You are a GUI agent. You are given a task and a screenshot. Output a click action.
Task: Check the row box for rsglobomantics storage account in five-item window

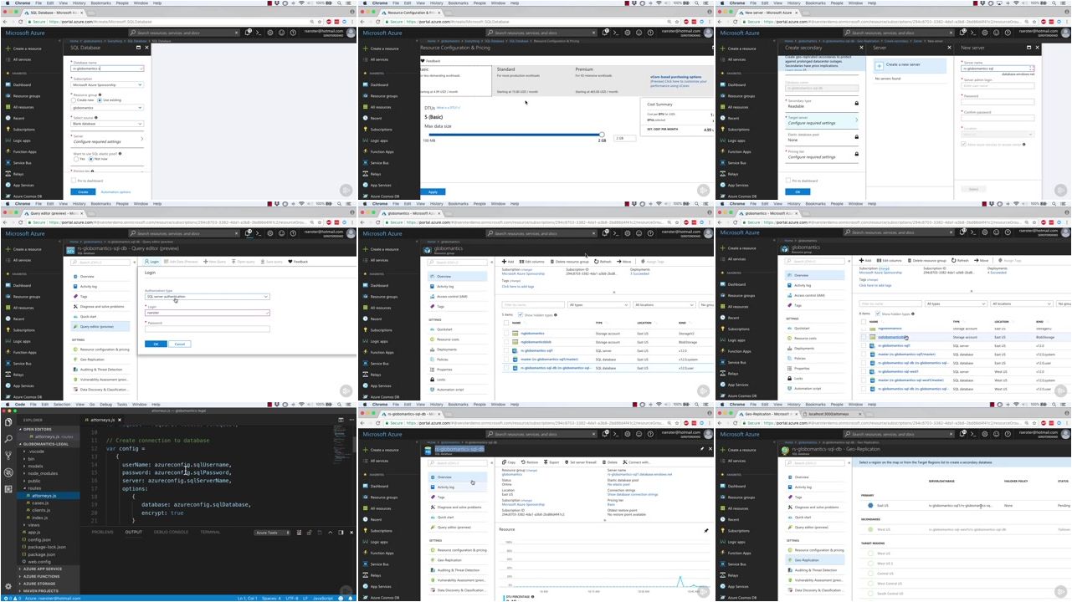506,334
